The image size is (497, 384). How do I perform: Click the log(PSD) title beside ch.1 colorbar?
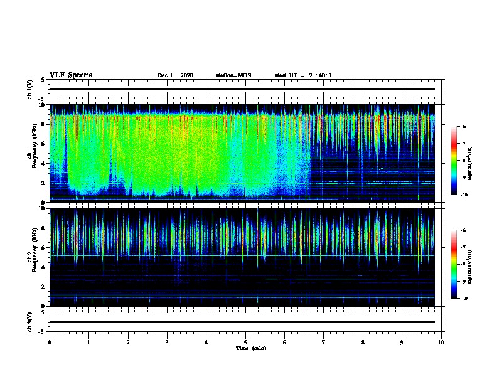469,163
